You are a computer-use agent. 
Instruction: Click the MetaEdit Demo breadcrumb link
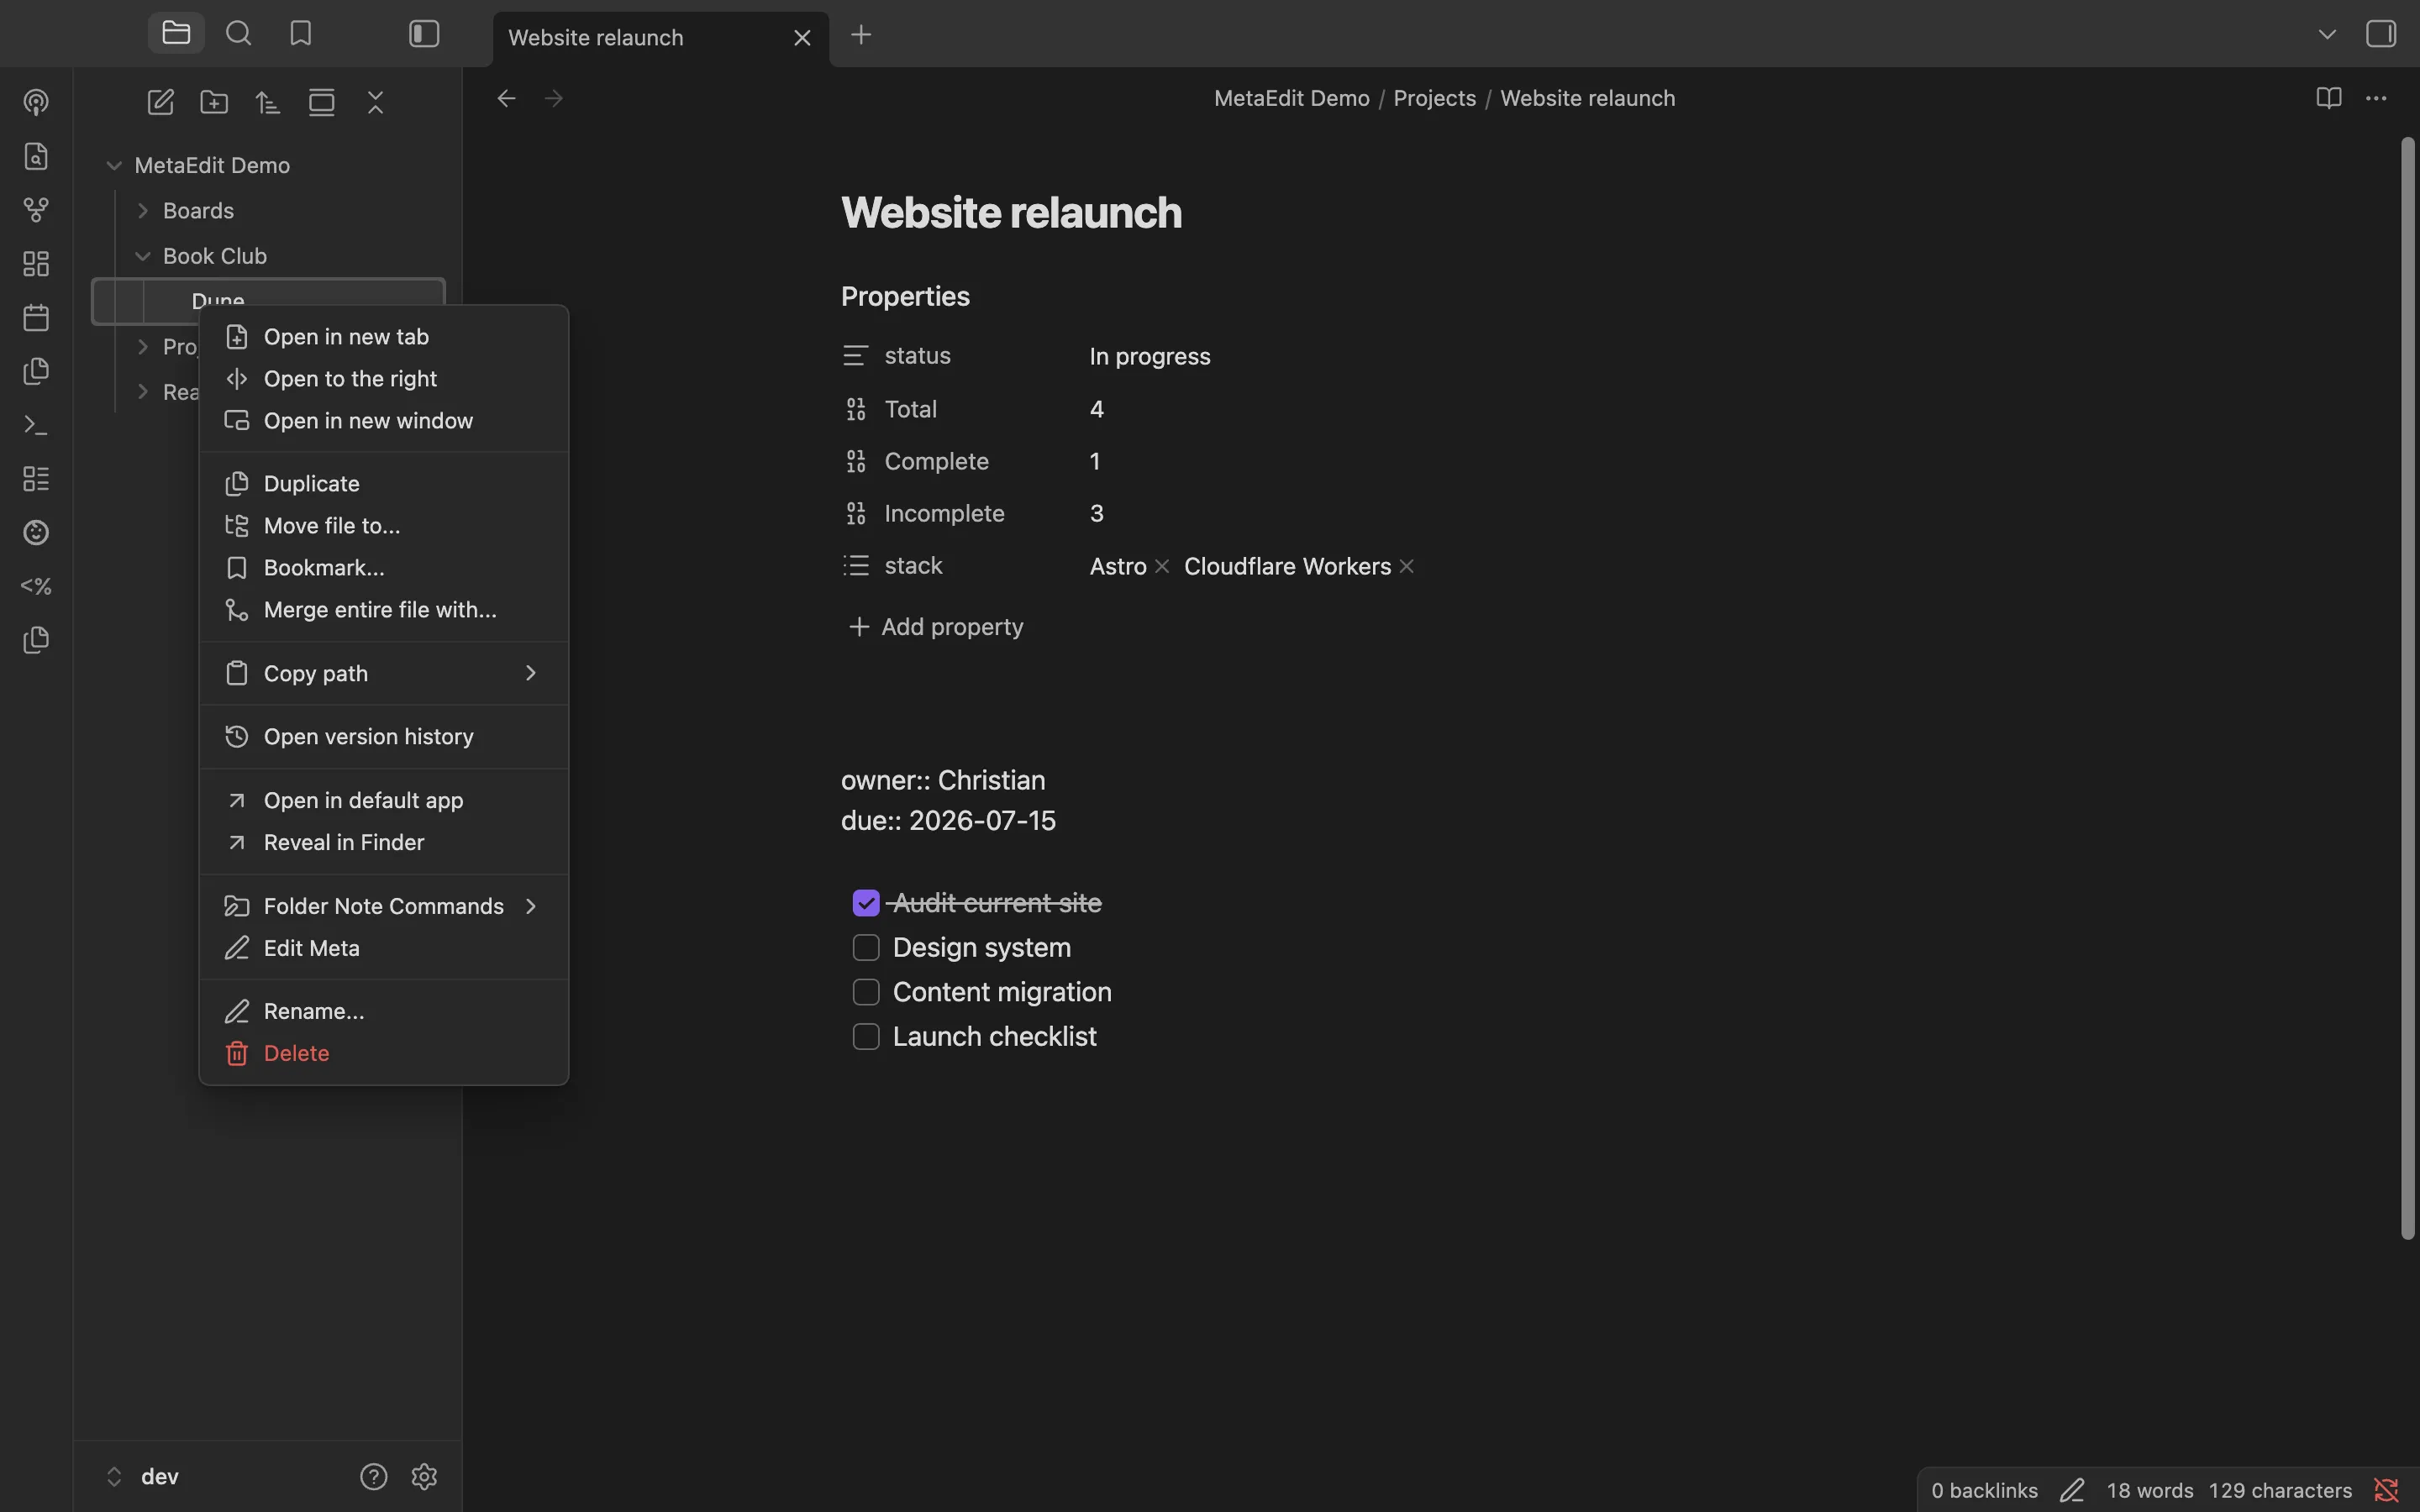pos(1292,98)
